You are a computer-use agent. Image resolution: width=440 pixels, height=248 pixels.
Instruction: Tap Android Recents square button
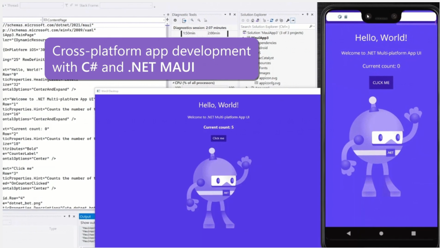(x=413, y=233)
